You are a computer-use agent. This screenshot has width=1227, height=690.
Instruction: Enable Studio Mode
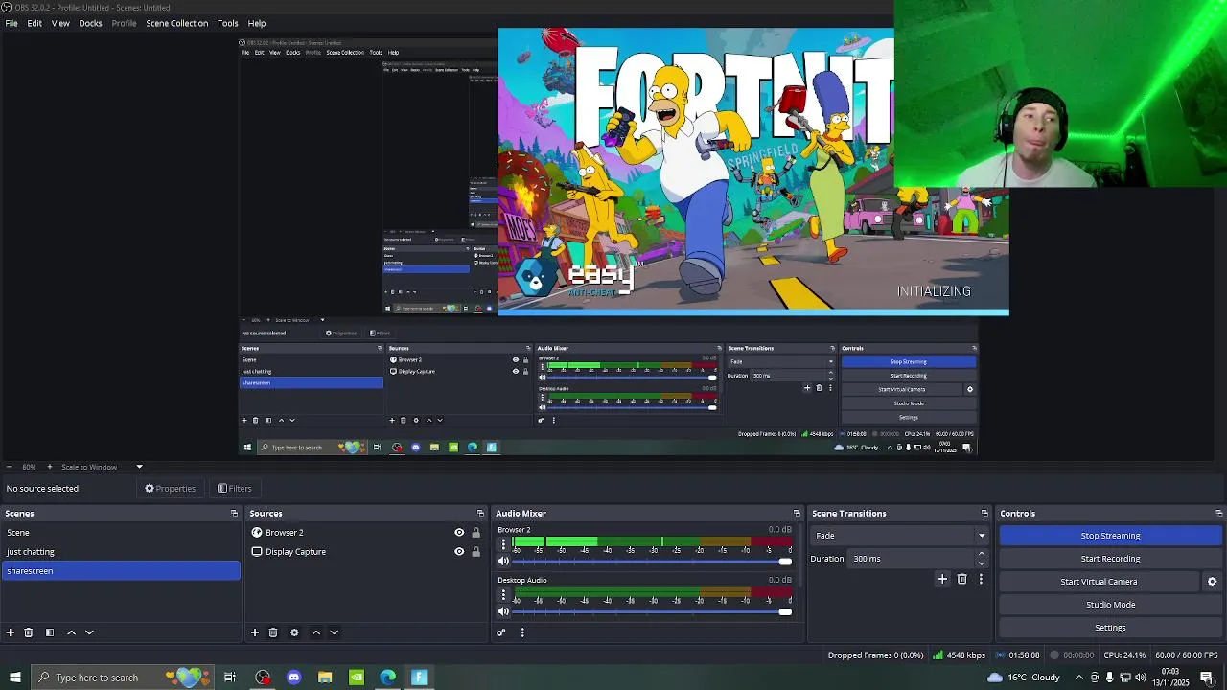click(1110, 605)
